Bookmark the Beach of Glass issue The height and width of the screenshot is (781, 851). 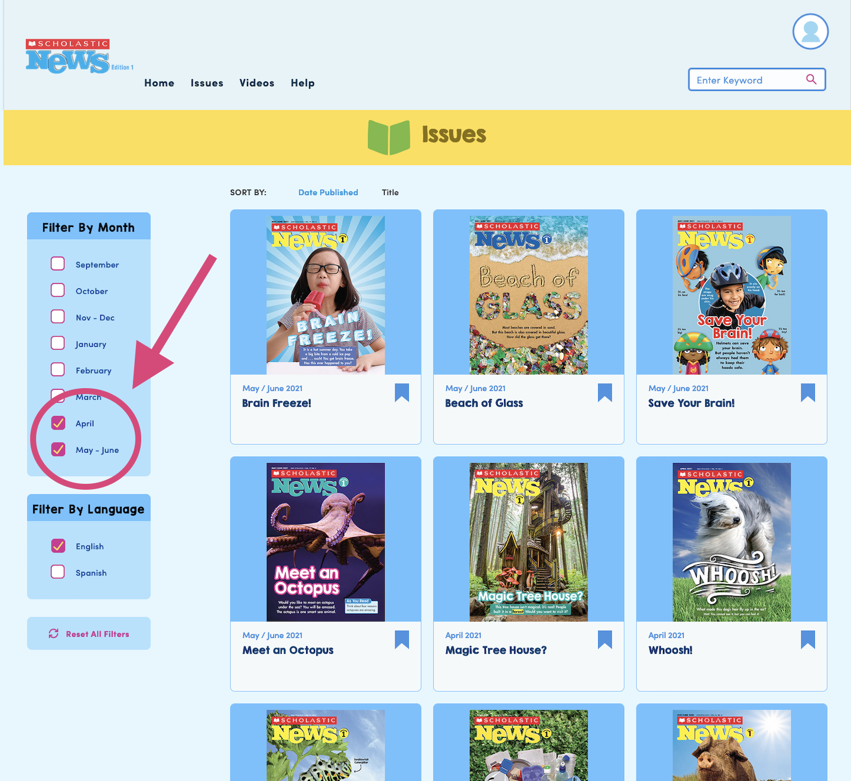(x=605, y=392)
